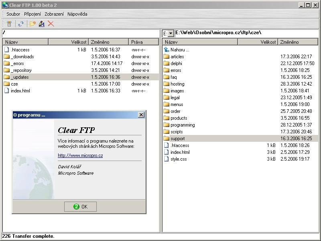Screen dimensions: 321x241
Task: Select the scripts folder name
Action: pyautogui.click(x=177, y=132)
